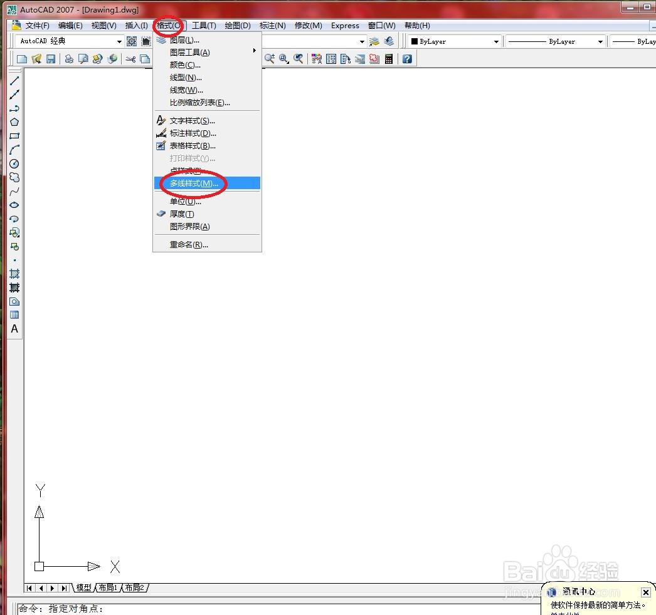Image resolution: width=656 pixels, height=615 pixels.
Task: Click the Workspace Settings gear icon
Action: [131, 41]
